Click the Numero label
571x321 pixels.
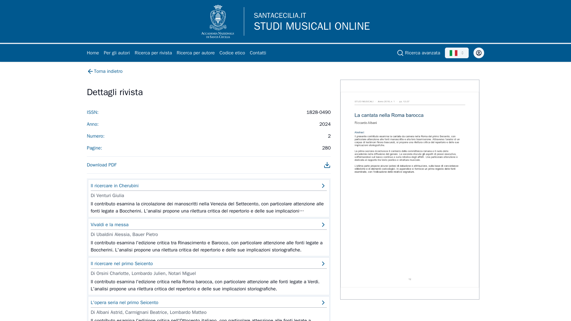[x=95, y=136]
